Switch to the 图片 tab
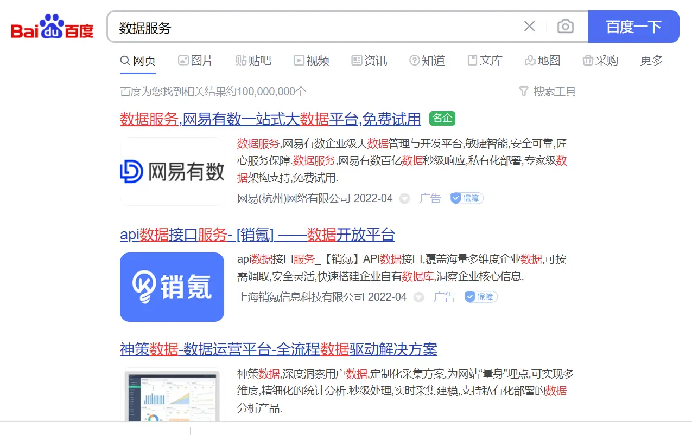Viewport: 692px width, 435px height. [x=196, y=61]
